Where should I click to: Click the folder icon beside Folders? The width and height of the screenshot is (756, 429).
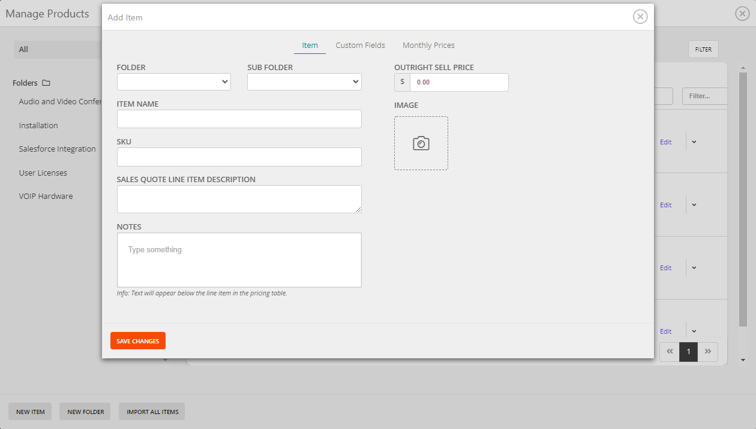coord(46,83)
